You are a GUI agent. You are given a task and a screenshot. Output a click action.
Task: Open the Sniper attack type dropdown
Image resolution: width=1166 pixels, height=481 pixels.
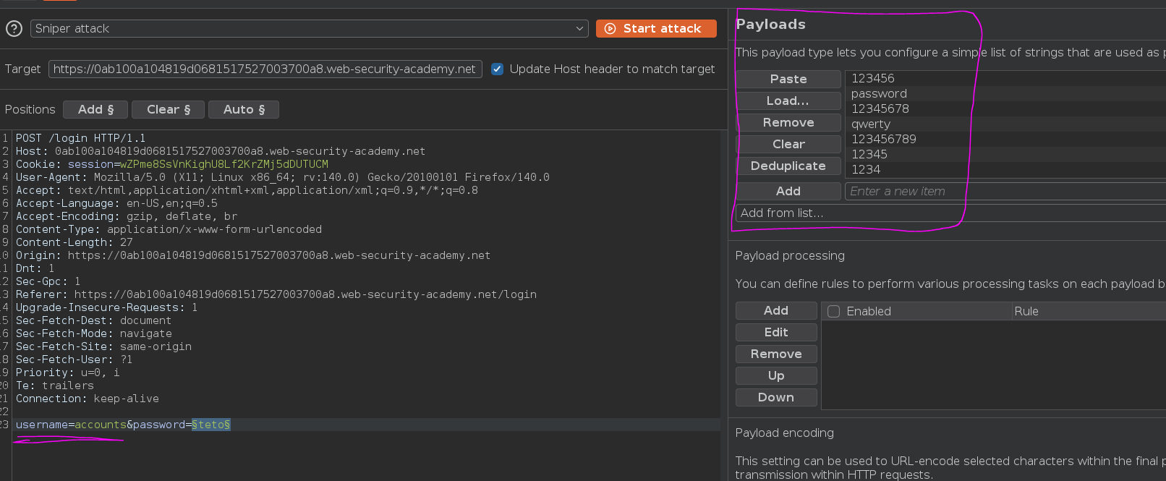point(310,29)
